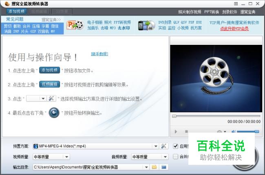
Task: Open the 新手教程 tutorial link
Action: (x=99, y=54)
